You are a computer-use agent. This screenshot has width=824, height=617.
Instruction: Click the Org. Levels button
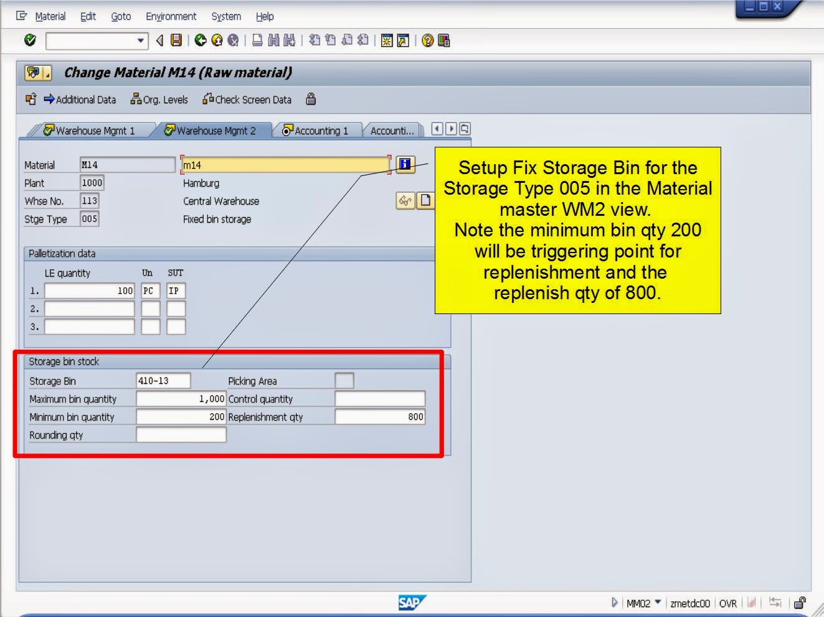[160, 100]
